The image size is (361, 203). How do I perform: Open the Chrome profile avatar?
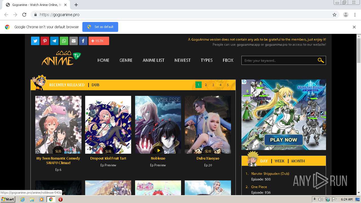[346, 15]
